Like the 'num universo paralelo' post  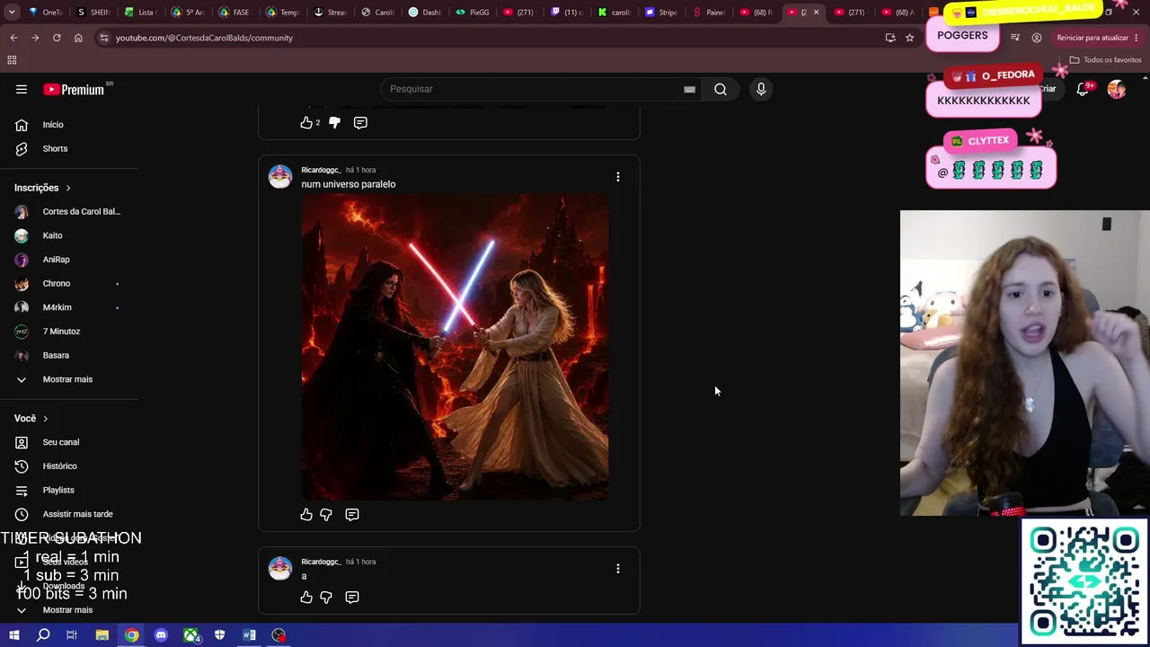[306, 515]
